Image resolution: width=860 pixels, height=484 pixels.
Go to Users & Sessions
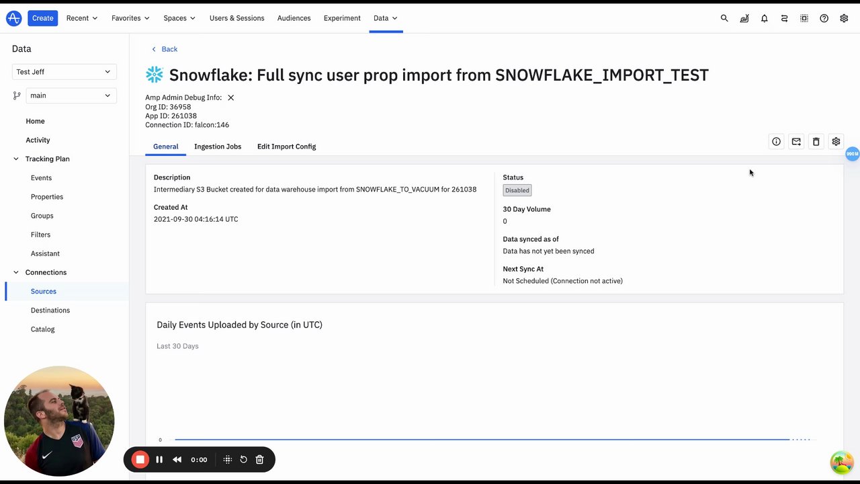pyautogui.click(x=236, y=18)
